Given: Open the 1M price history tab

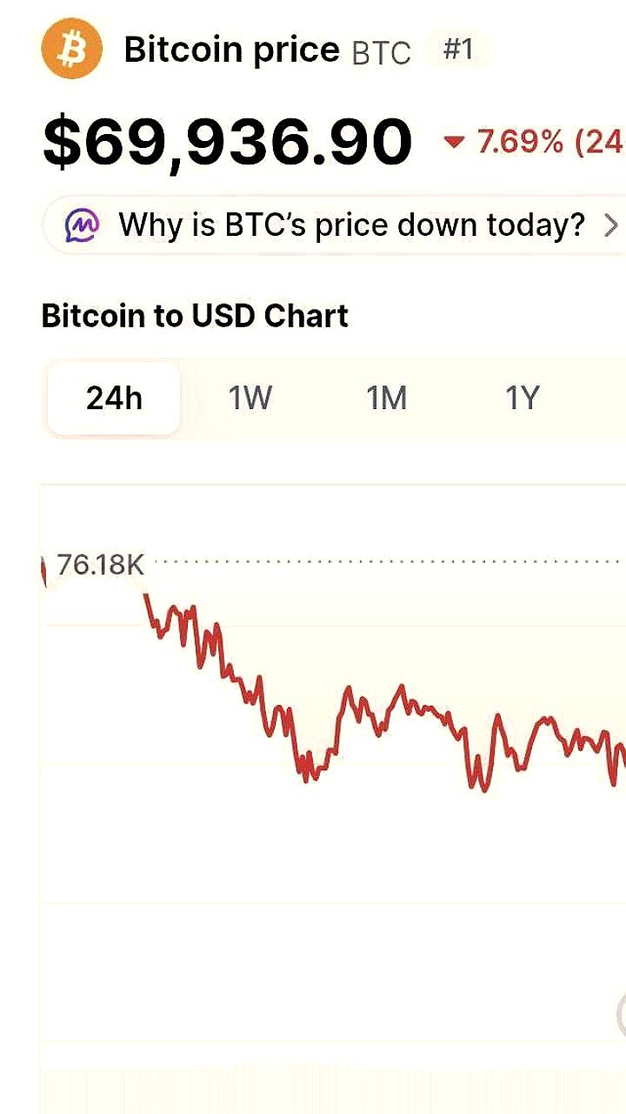Looking at the screenshot, I should click(x=387, y=398).
